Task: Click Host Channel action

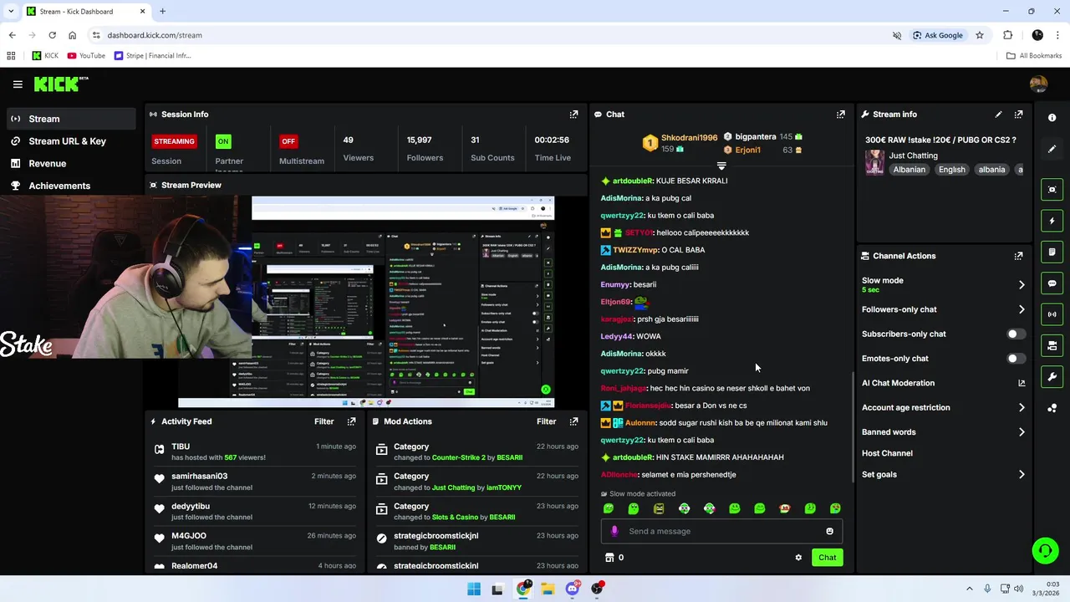Action: point(887,453)
